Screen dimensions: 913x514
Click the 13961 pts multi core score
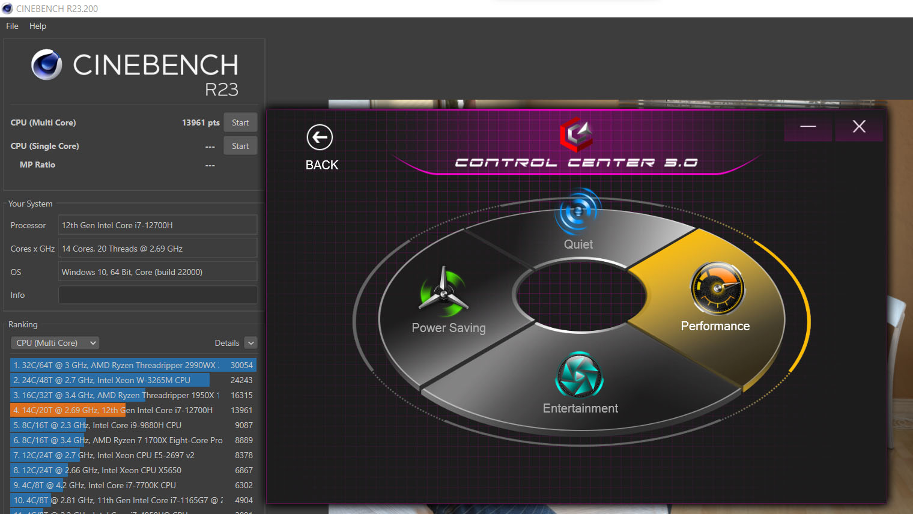point(201,122)
